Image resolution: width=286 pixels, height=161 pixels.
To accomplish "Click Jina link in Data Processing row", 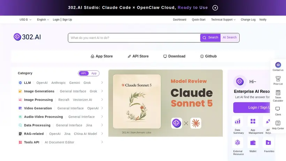I will [x=89, y=125].
